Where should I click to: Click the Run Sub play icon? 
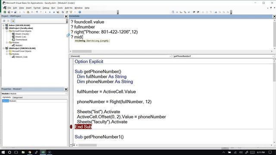[46, 12]
